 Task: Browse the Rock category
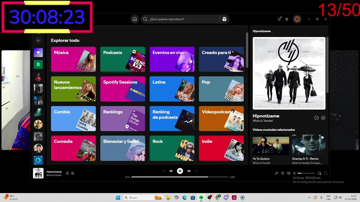pyautogui.click(x=172, y=148)
